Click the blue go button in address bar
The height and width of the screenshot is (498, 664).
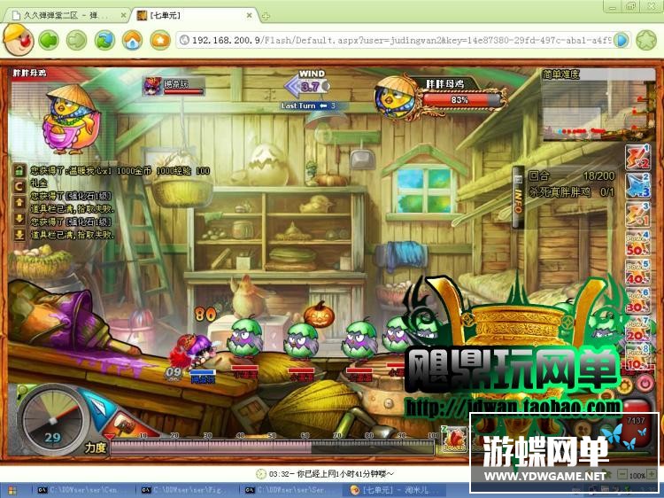click(622, 40)
